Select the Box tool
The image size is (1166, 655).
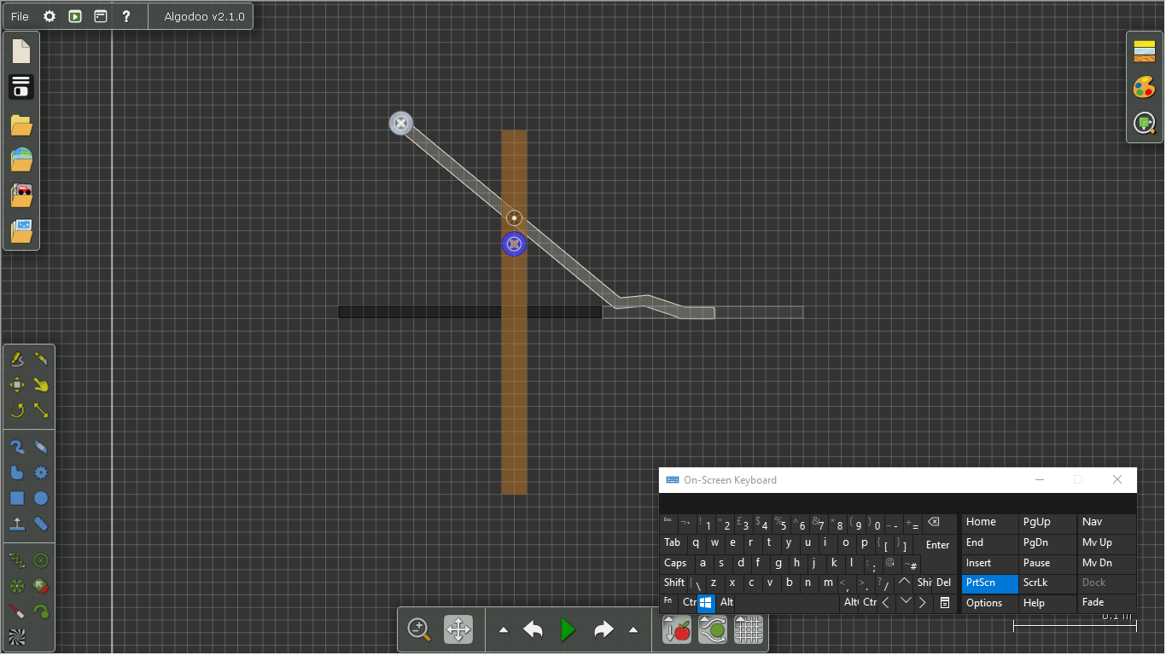pos(17,498)
